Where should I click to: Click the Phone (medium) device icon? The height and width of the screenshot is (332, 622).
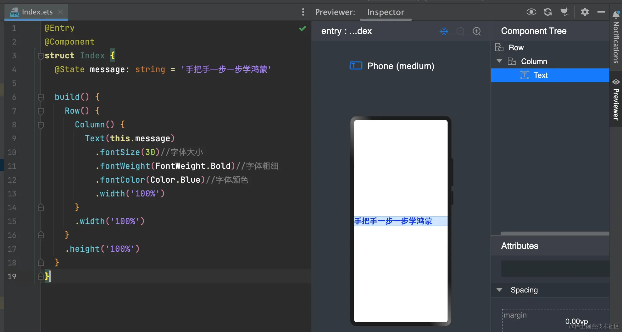pyautogui.click(x=356, y=66)
